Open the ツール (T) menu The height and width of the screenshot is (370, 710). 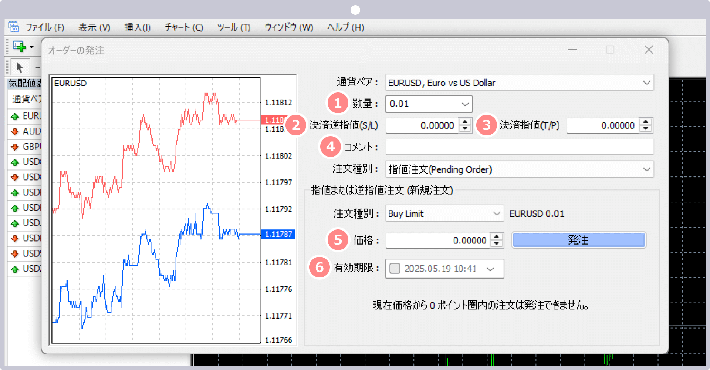point(234,27)
